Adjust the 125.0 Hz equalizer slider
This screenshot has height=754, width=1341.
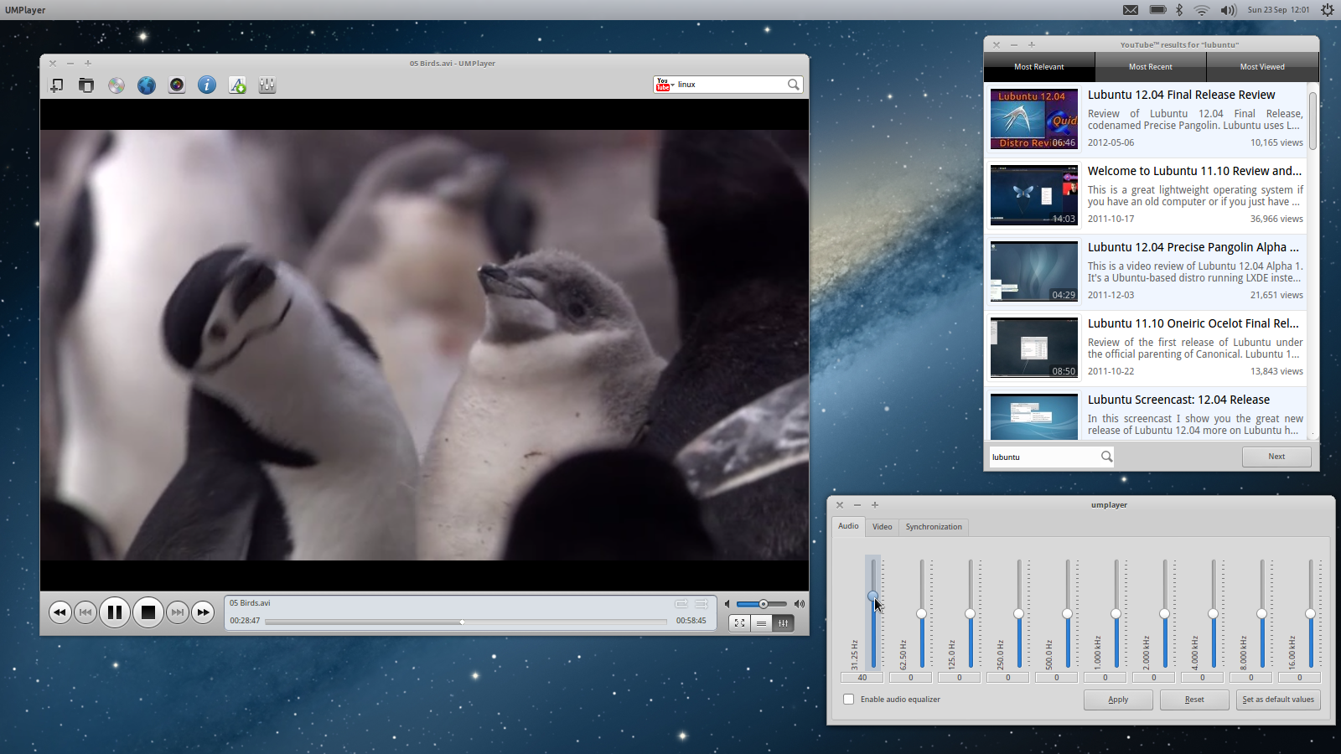pos(971,614)
